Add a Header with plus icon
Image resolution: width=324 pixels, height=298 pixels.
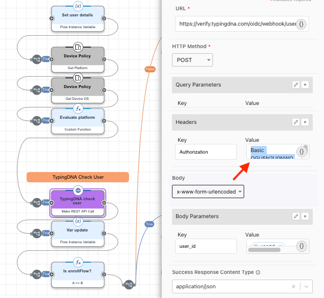[x=305, y=122]
